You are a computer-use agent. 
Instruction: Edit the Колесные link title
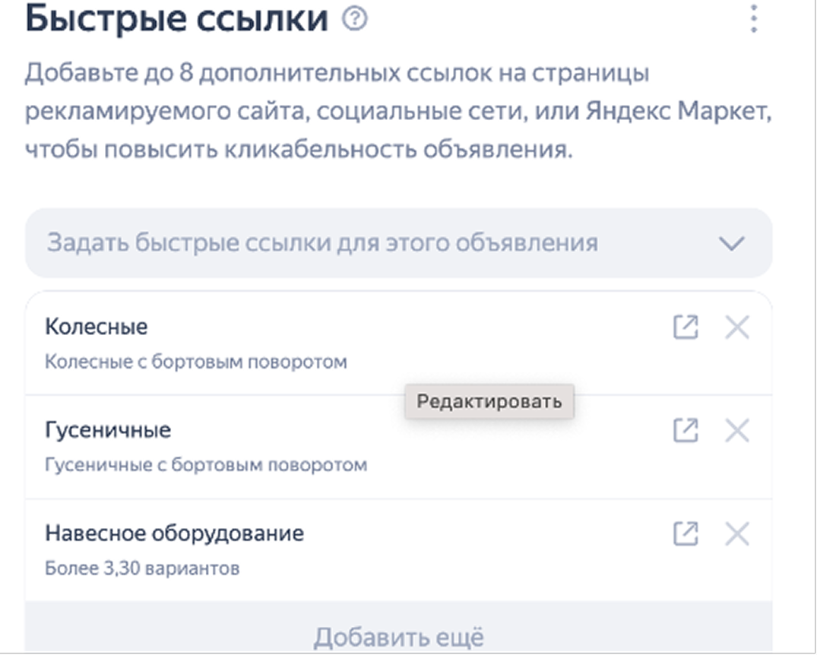coord(97,327)
